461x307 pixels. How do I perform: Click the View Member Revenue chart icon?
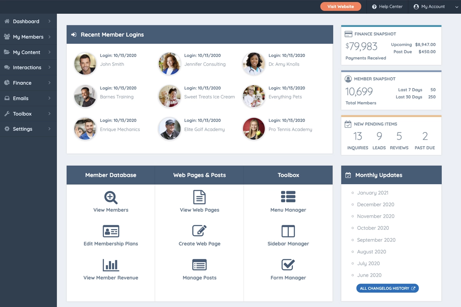tap(111, 265)
